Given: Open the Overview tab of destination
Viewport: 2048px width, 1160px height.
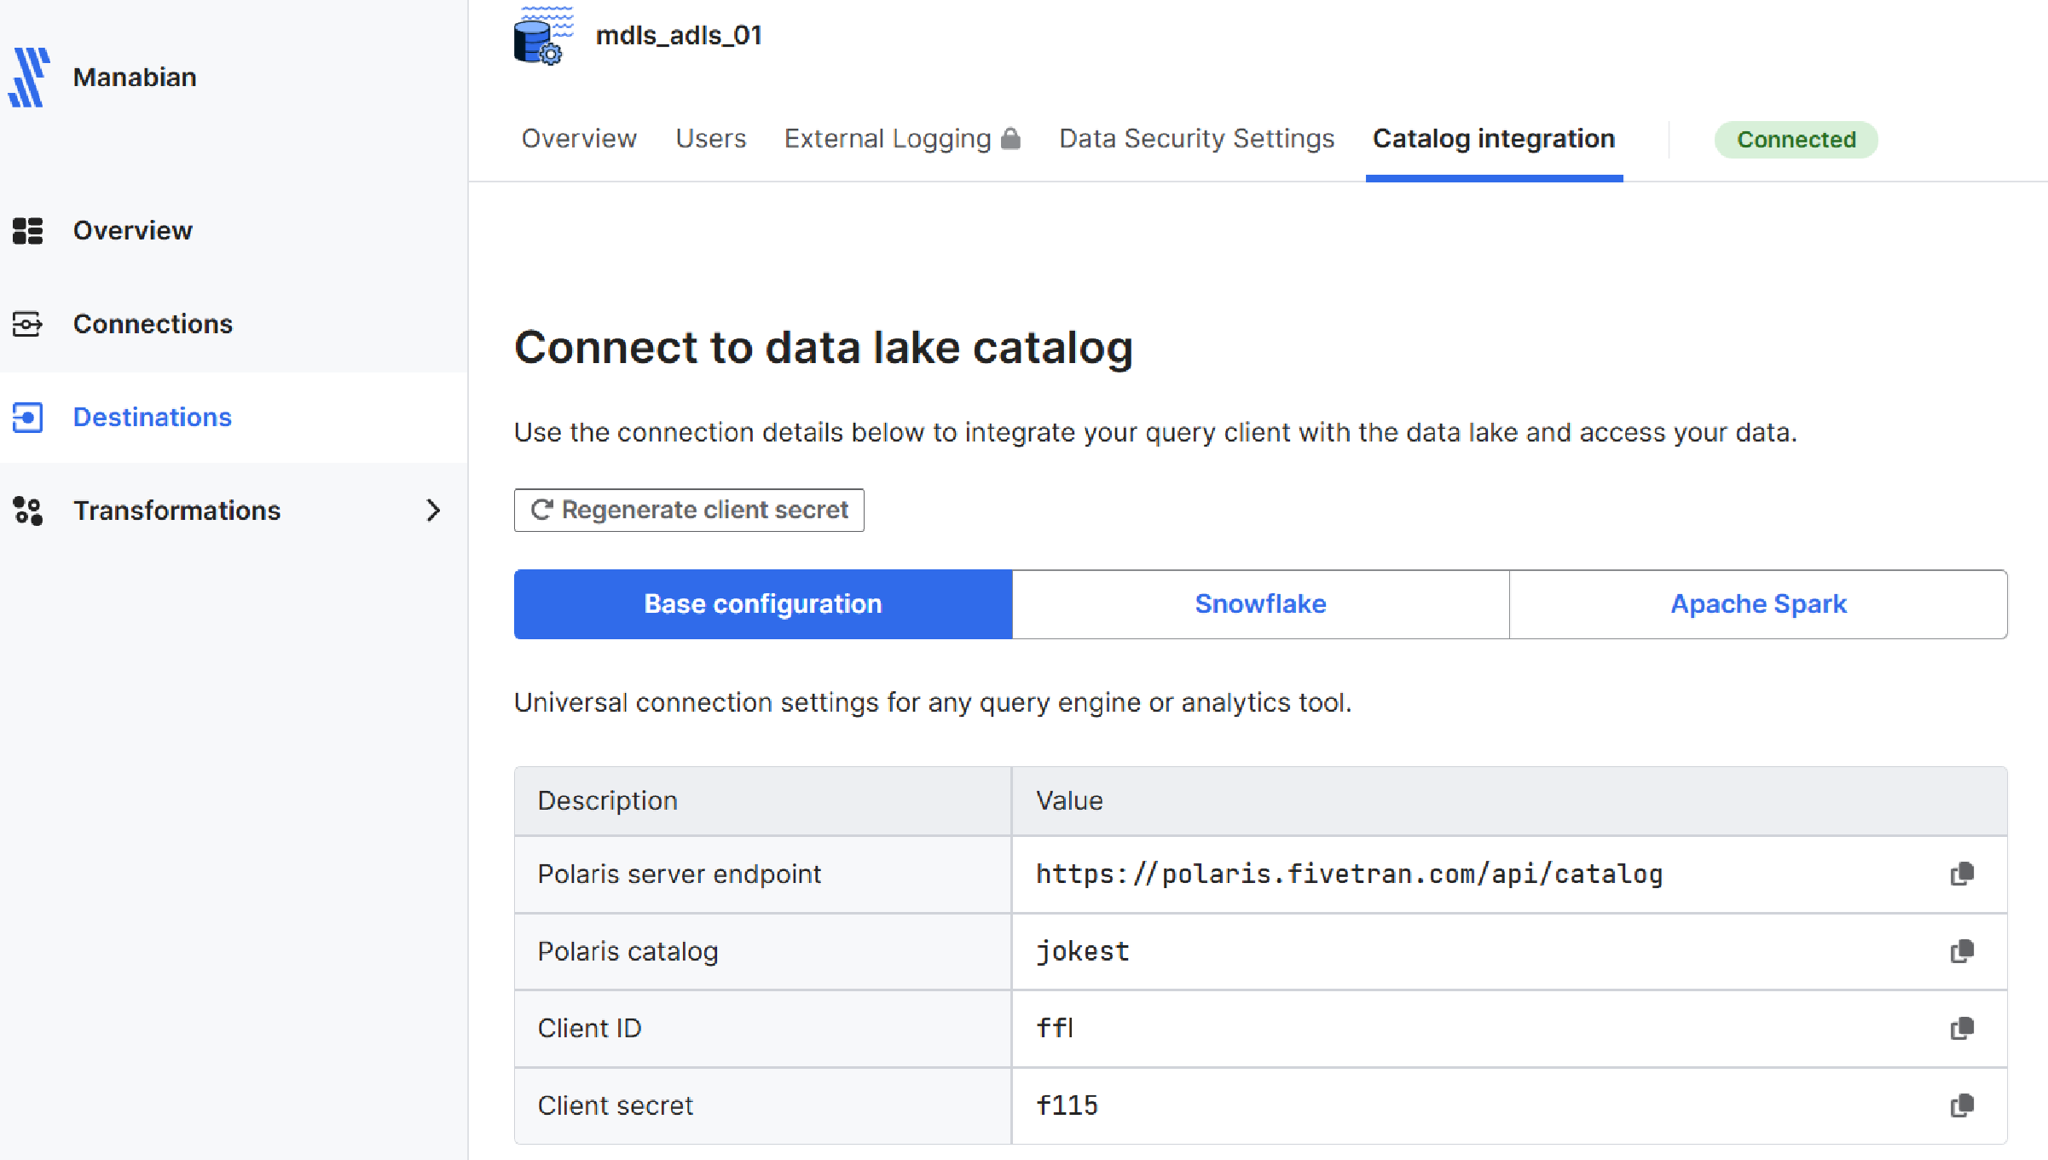Looking at the screenshot, I should click(579, 139).
